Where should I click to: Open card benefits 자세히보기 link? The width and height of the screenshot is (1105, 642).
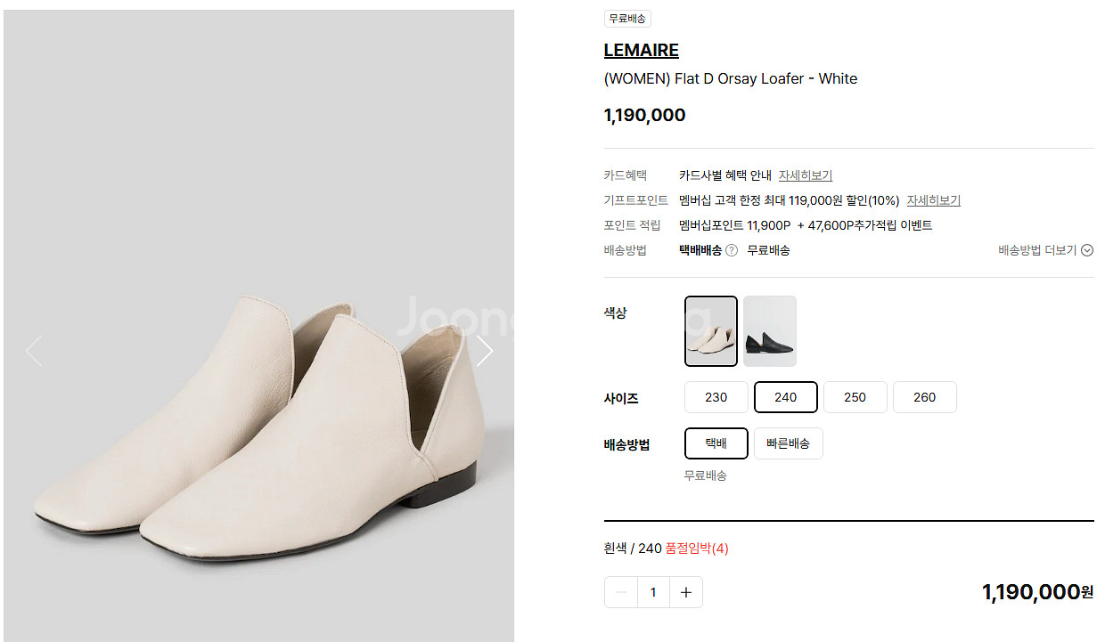pyautogui.click(x=806, y=175)
